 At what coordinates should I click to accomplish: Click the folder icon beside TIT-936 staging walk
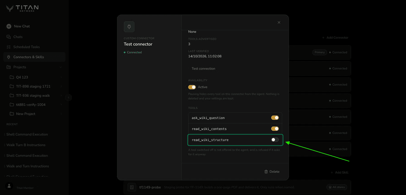[12, 95]
